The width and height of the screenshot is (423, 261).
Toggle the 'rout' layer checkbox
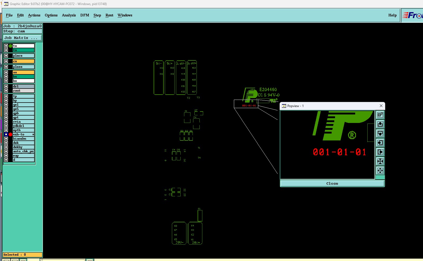[6, 91]
